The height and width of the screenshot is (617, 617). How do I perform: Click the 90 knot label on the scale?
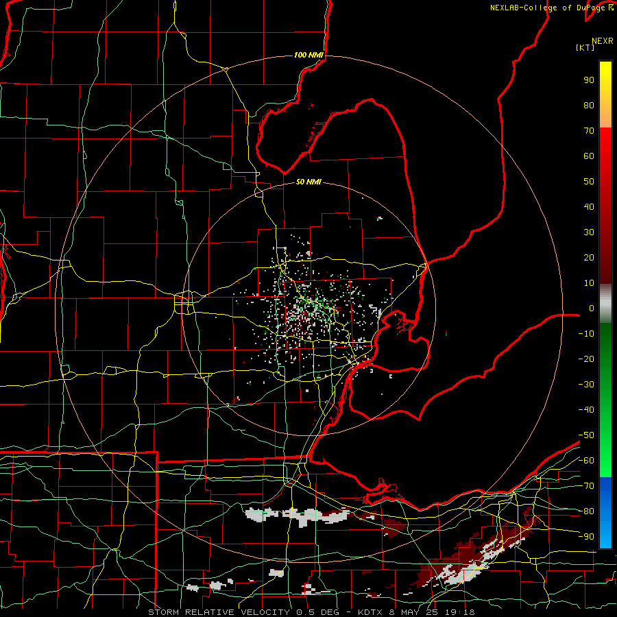pos(589,80)
